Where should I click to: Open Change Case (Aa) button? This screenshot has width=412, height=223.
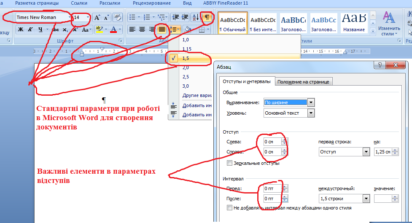point(86,30)
